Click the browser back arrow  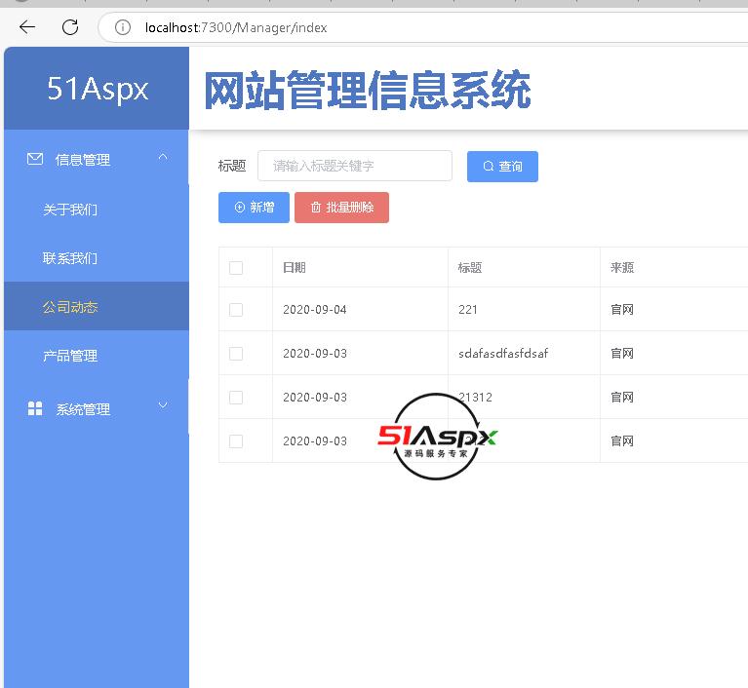tap(27, 27)
